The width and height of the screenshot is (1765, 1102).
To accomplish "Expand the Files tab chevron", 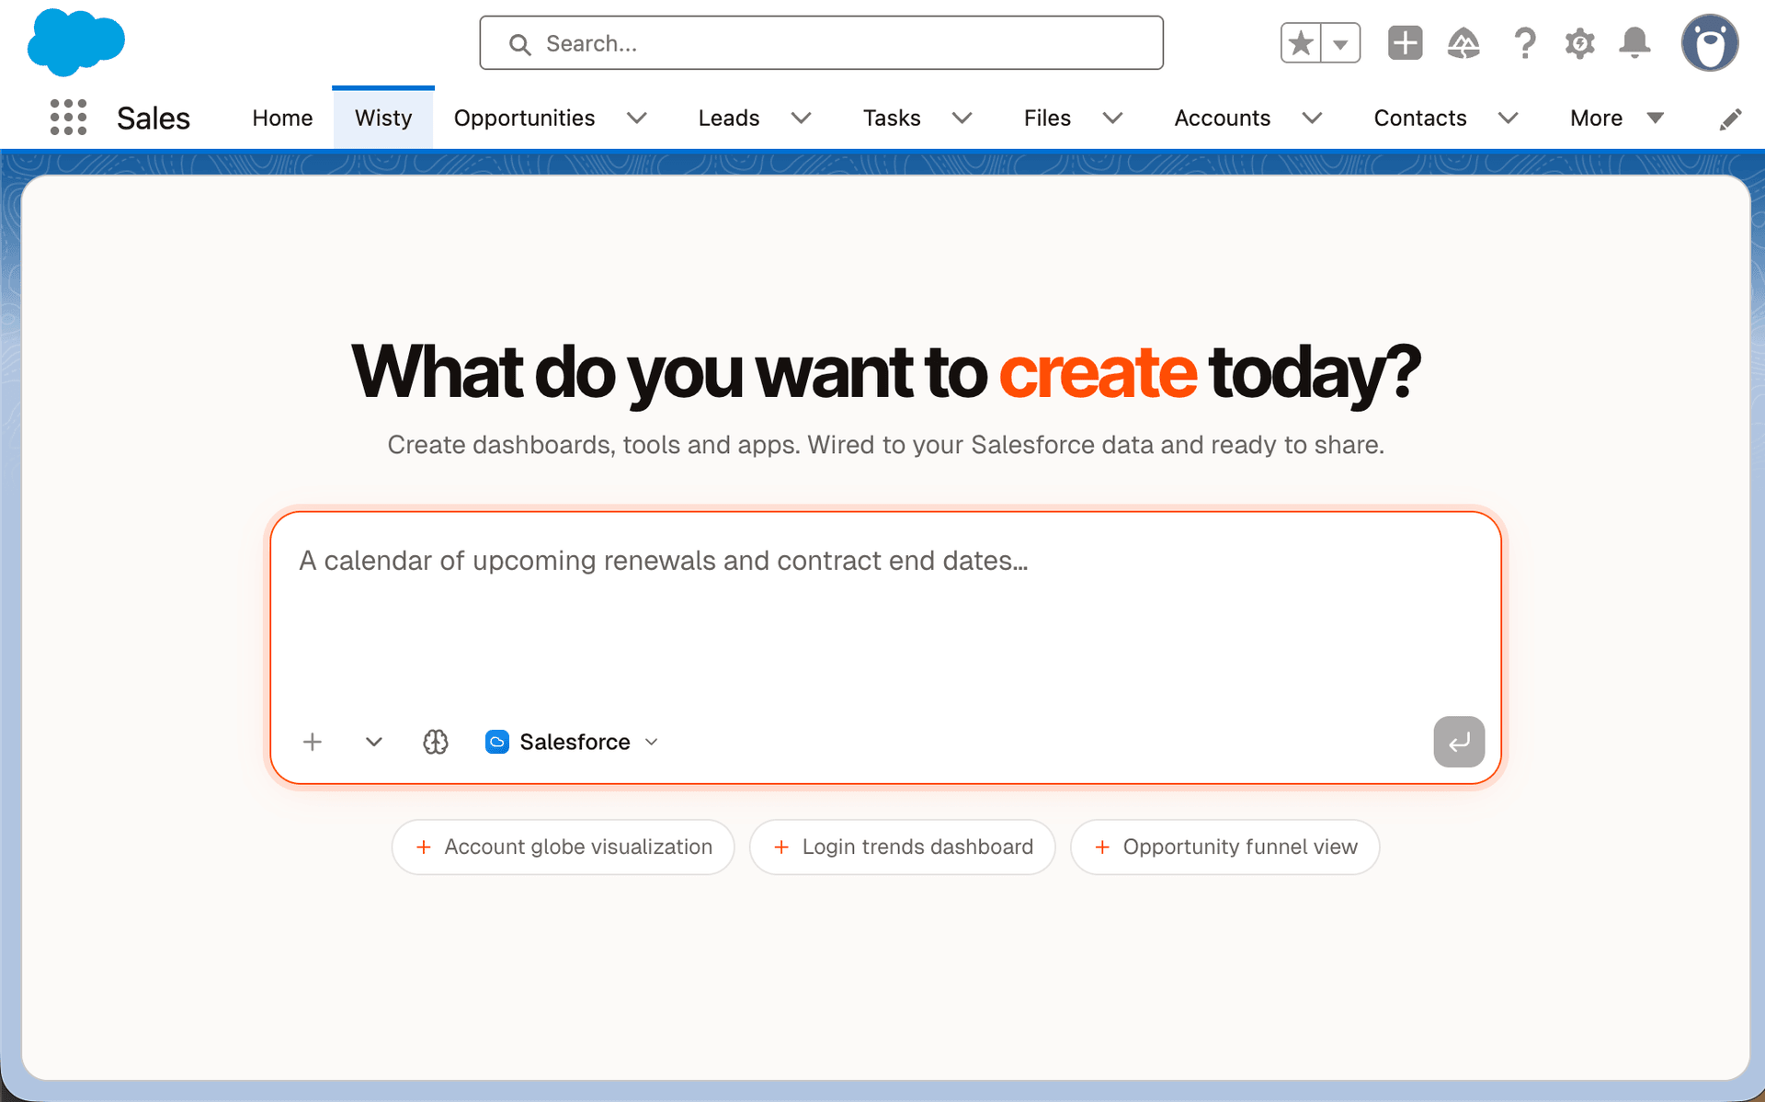I will [1113, 118].
